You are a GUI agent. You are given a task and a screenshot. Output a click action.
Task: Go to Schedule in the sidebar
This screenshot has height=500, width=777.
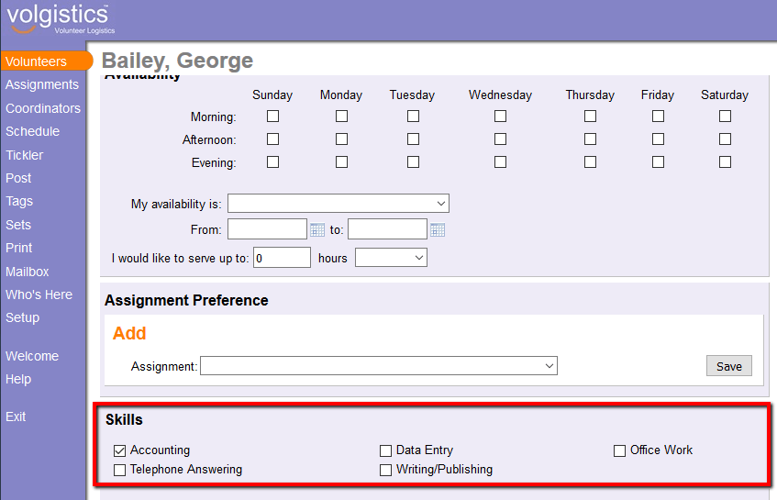[32, 131]
